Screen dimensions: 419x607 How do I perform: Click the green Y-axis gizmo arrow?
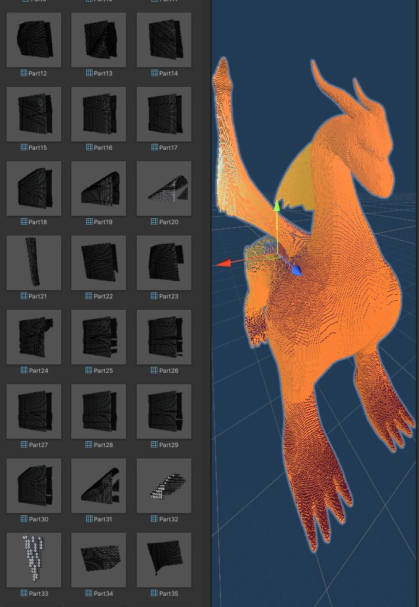277,206
